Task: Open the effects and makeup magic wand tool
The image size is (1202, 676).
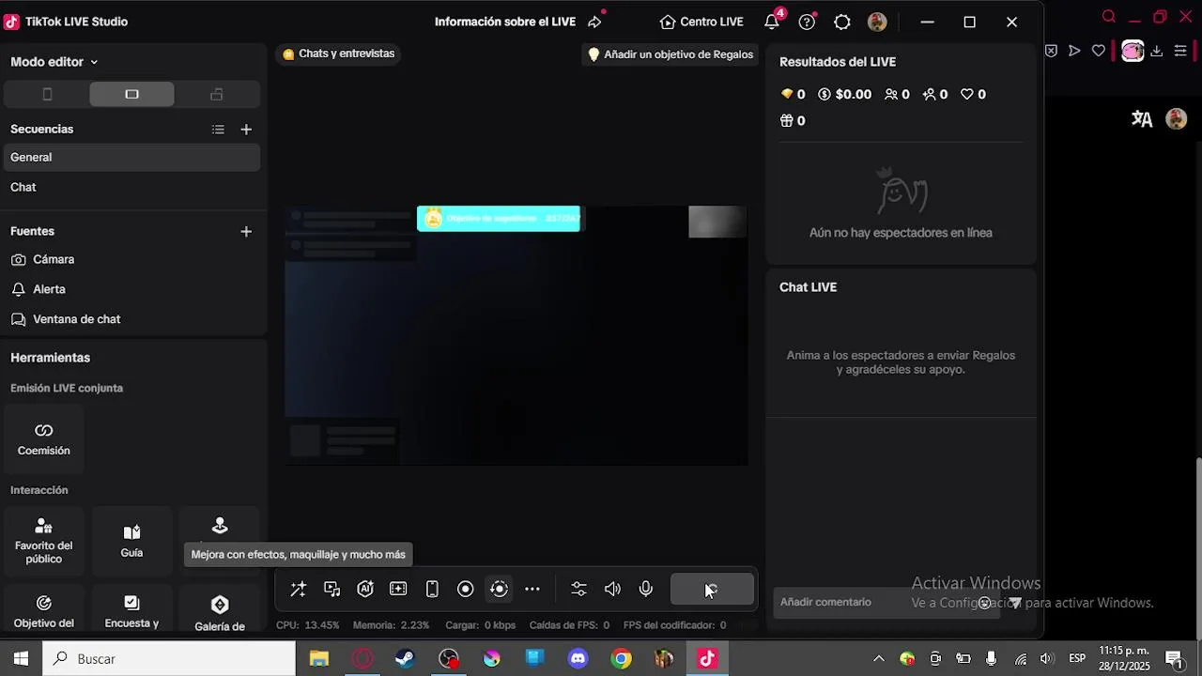Action: click(299, 589)
